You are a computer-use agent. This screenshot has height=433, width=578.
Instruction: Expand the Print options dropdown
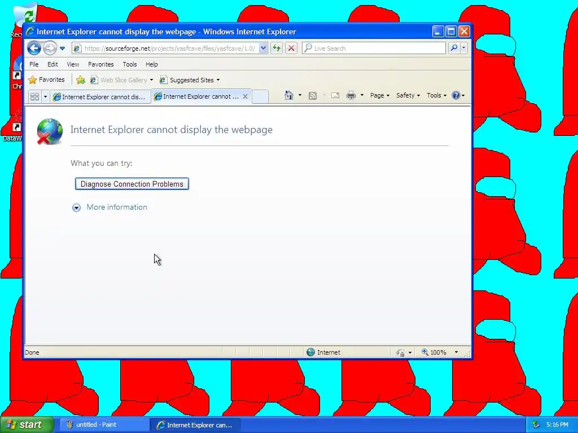click(x=362, y=95)
